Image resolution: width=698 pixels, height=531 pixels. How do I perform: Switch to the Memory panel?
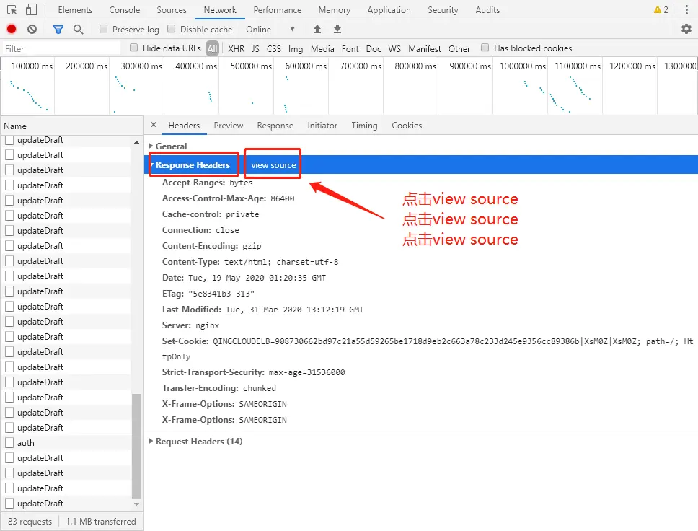[335, 10]
